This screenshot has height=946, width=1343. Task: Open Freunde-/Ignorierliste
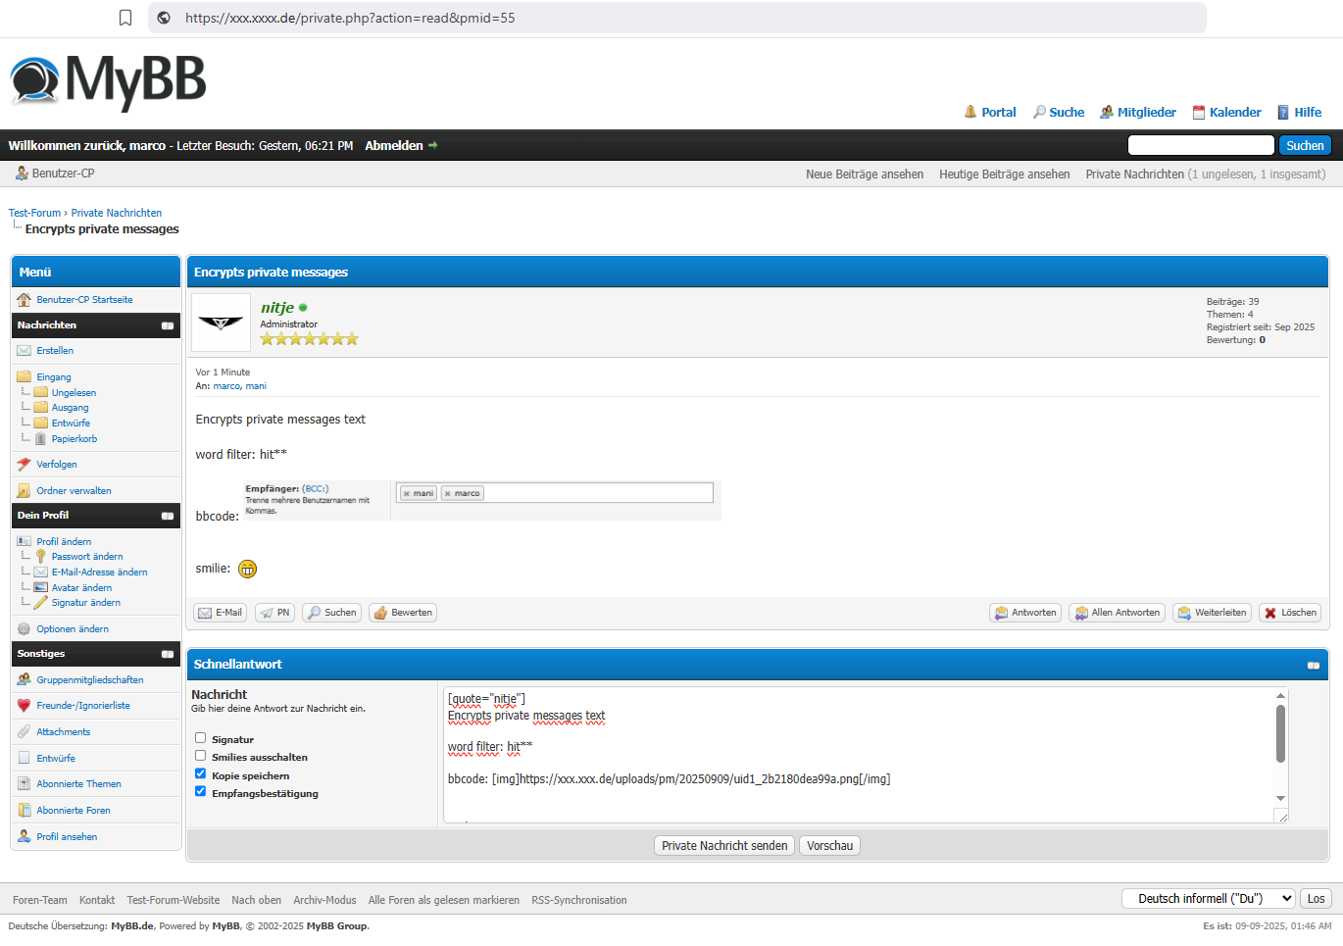tap(83, 706)
